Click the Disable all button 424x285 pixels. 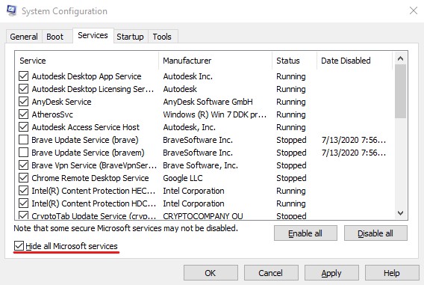[x=375, y=233]
